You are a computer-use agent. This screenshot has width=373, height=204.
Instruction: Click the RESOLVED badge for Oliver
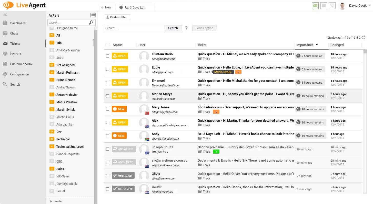[x=123, y=176]
